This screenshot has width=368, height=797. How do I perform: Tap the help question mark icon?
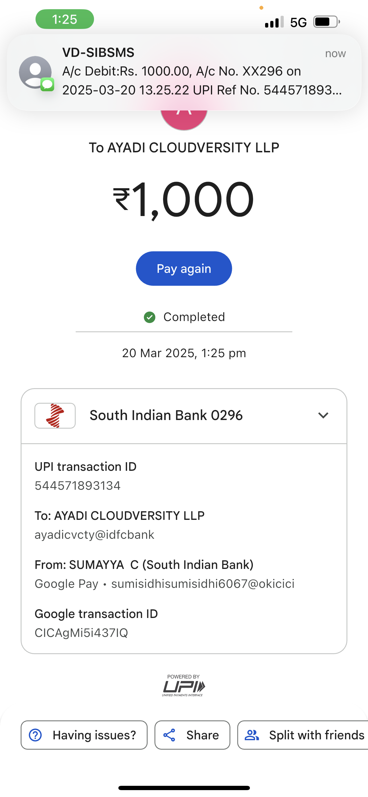coord(35,735)
